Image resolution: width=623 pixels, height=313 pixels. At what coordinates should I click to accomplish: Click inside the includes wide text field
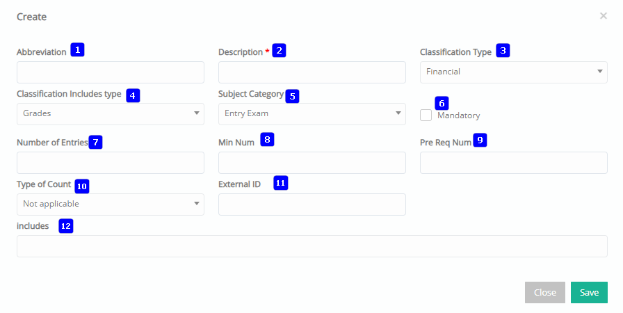click(312, 246)
